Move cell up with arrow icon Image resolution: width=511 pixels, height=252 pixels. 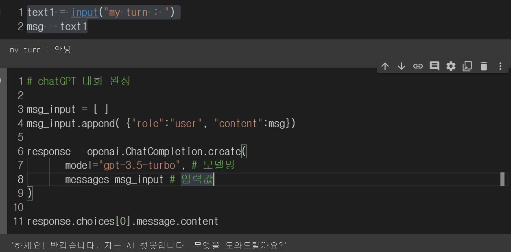tap(385, 66)
